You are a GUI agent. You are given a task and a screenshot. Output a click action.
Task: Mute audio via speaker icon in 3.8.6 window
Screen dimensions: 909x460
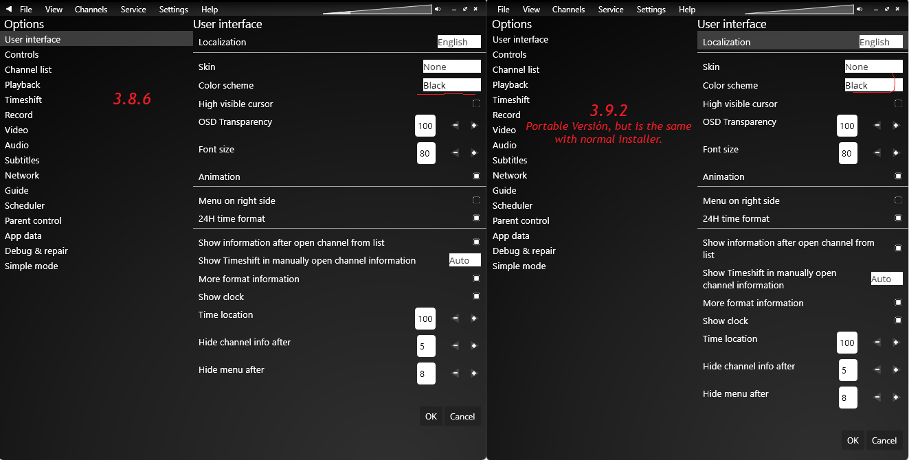click(438, 9)
